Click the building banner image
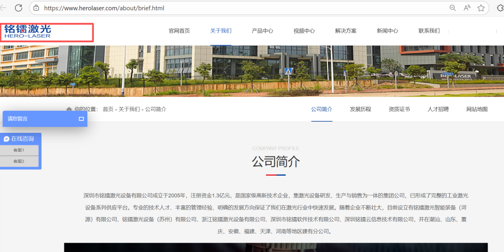The image size is (504, 252). 252,71
